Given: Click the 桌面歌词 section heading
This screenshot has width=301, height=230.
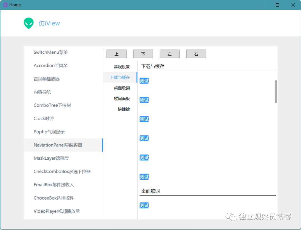Looking at the screenshot, I should pyautogui.click(x=150, y=191).
